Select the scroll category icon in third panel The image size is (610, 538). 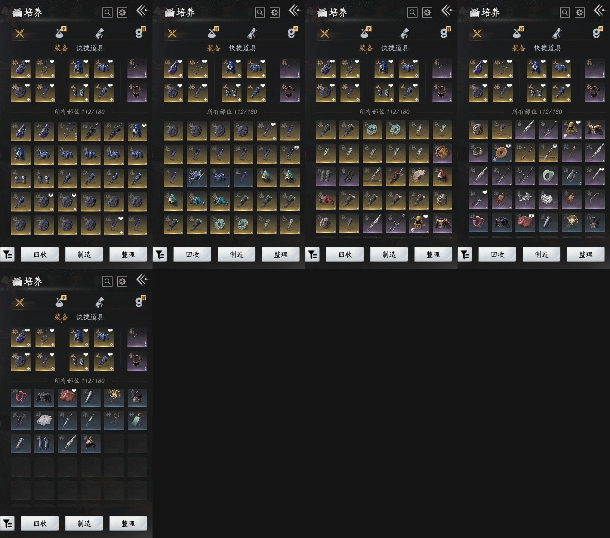tap(404, 33)
